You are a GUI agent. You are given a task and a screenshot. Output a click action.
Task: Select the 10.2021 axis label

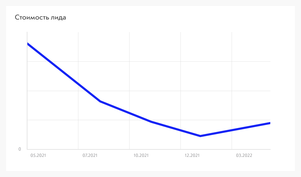click(x=141, y=155)
